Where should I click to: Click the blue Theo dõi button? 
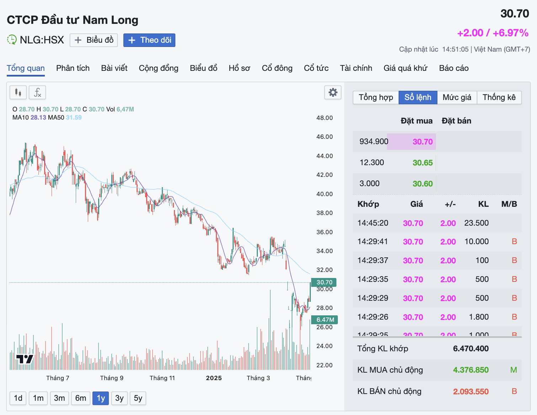coord(149,40)
